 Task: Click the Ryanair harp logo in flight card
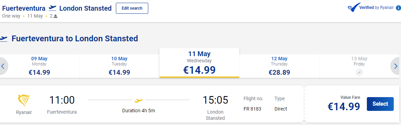[x=24, y=101]
